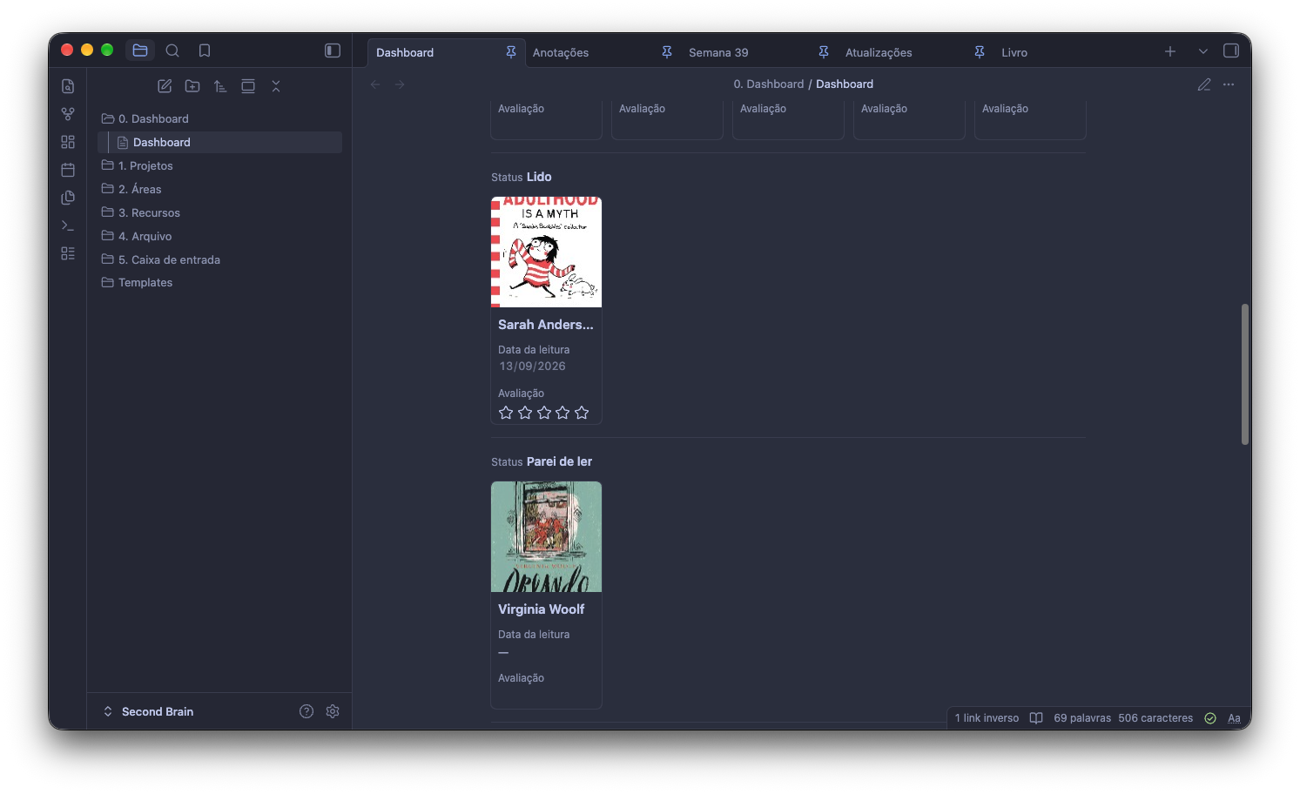Open the graph view ribbon icon
The height and width of the screenshot is (794, 1300).
pos(68,114)
